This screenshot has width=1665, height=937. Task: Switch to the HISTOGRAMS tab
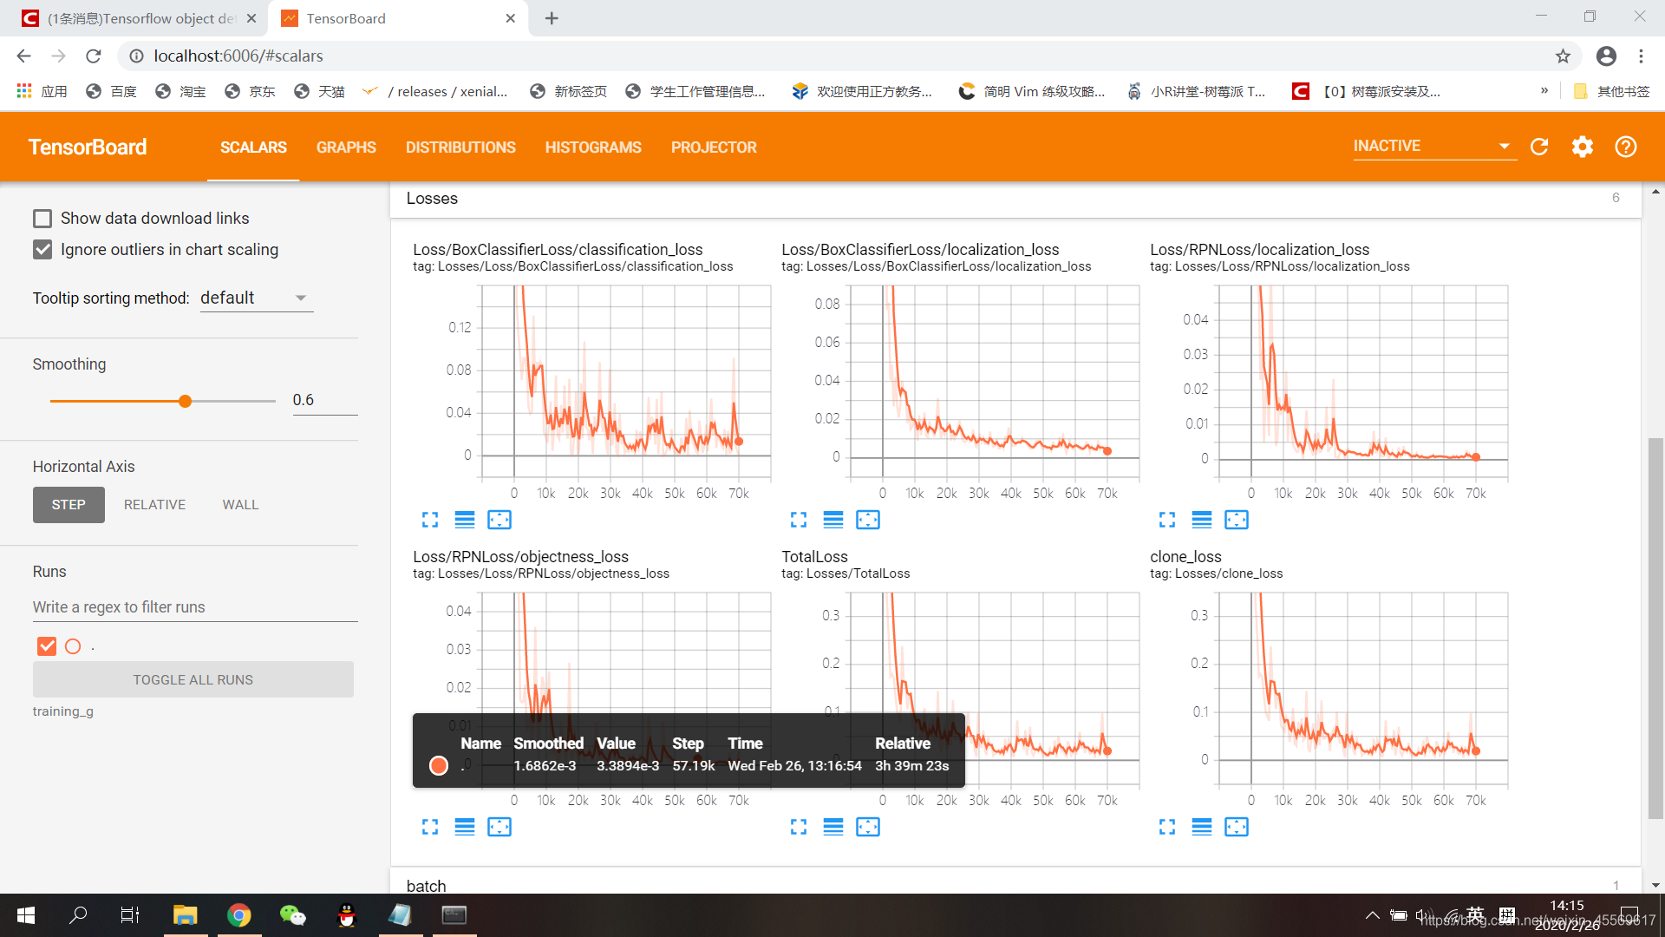click(592, 145)
